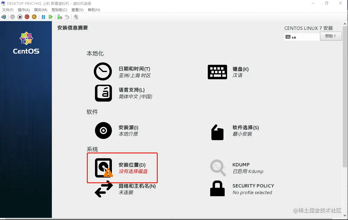The height and width of the screenshot is (220, 348).
Task: Open installation source disc icon
Action: click(x=103, y=130)
